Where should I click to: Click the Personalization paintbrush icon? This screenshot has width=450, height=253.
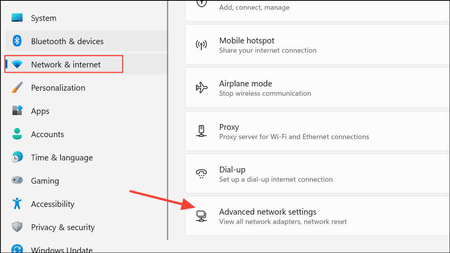(x=17, y=88)
